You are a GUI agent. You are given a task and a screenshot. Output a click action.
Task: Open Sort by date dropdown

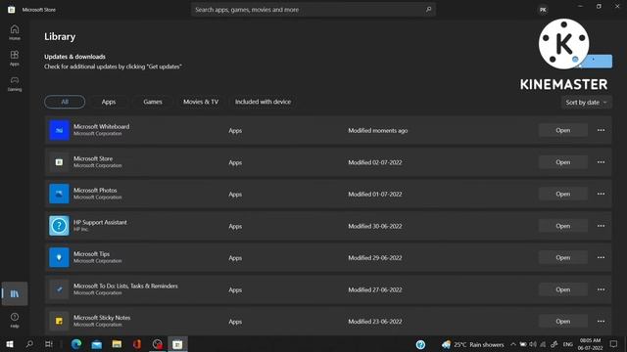point(586,102)
